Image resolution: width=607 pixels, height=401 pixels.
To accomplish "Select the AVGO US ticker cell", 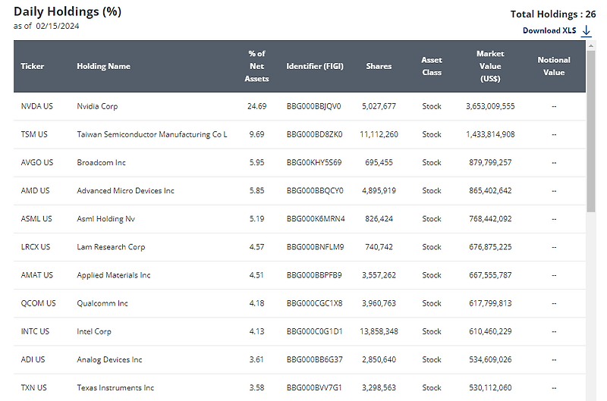I will point(37,162).
